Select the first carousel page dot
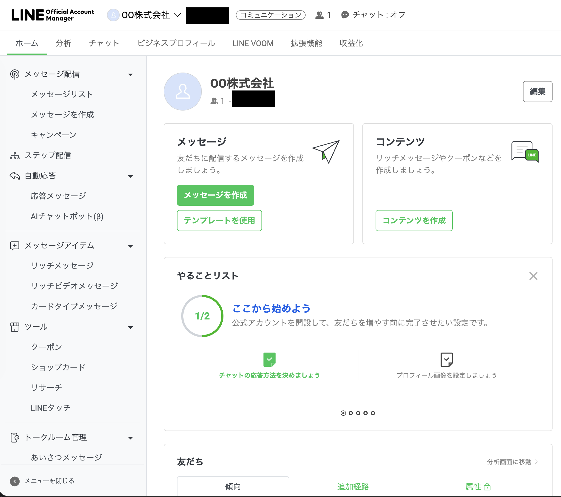This screenshot has height=497, width=561. pyautogui.click(x=343, y=413)
